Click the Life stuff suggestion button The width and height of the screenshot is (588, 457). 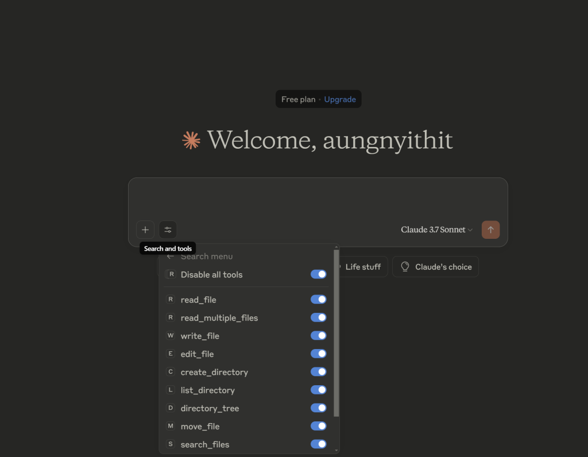point(362,266)
